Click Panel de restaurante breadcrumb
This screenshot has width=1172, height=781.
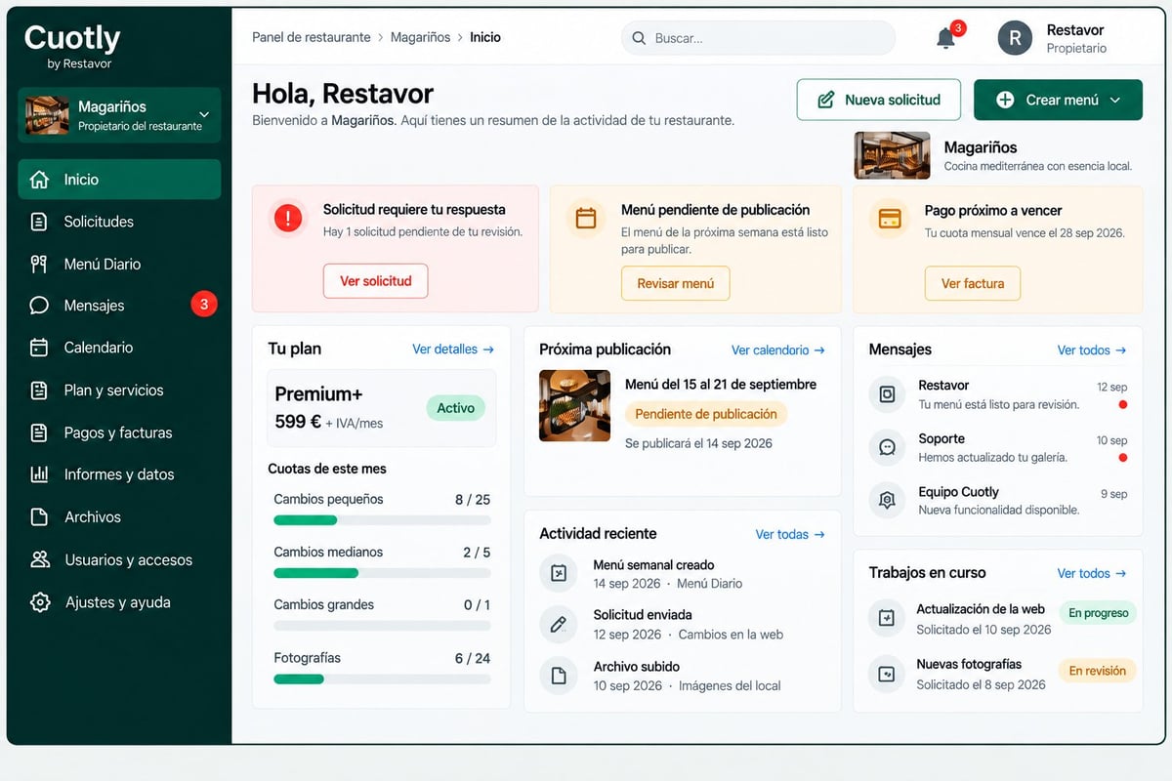[x=312, y=37]
